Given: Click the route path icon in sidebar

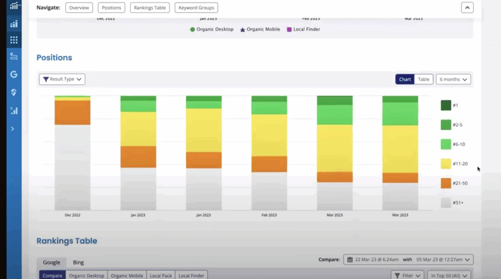Looking at the screenshot, I should coord(14,56).
